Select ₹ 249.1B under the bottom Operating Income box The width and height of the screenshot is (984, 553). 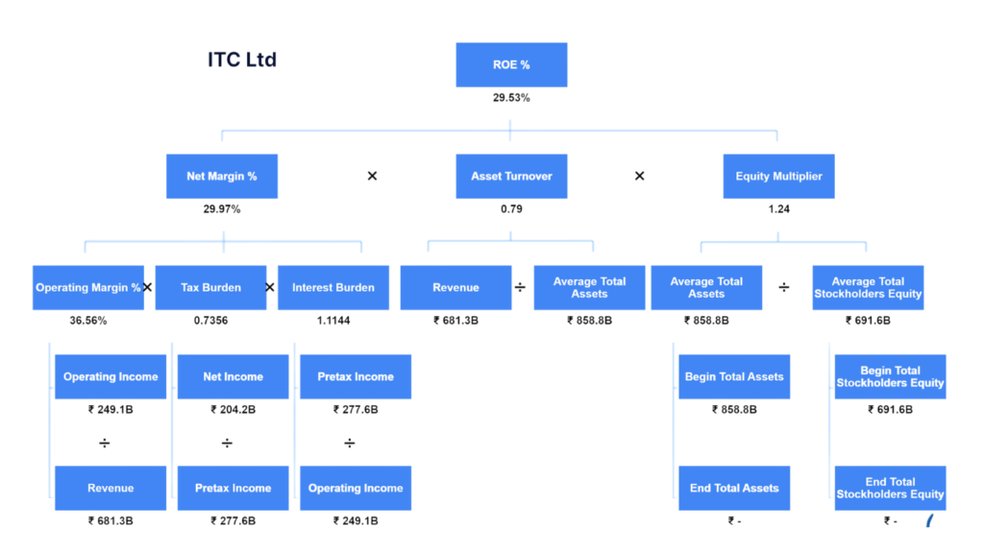(356, 521)
